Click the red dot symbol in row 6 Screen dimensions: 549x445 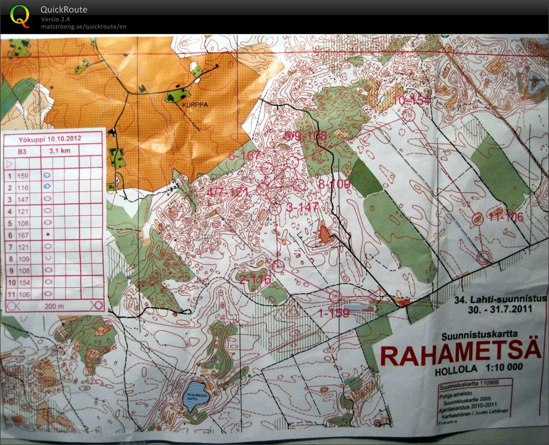(48, 235)
